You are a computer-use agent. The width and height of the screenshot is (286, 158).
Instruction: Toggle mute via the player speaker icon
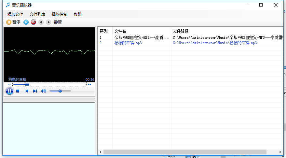coord(44,91)
